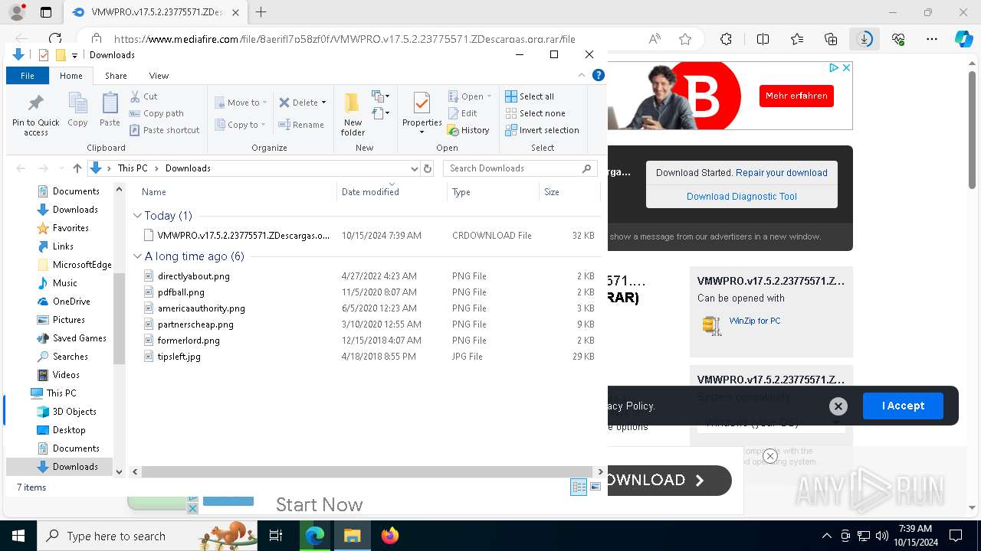
Task: Minimize the ribbon with chevron
Action: point(582,75)
